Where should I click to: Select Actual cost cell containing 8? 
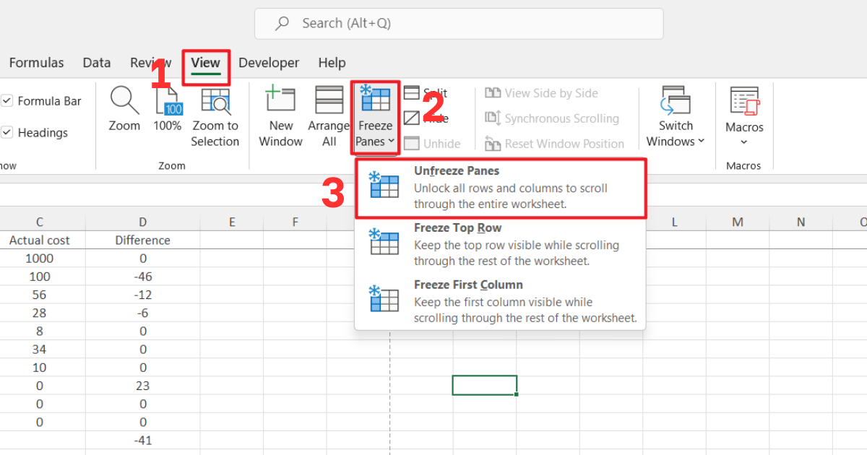click(40, 331)
